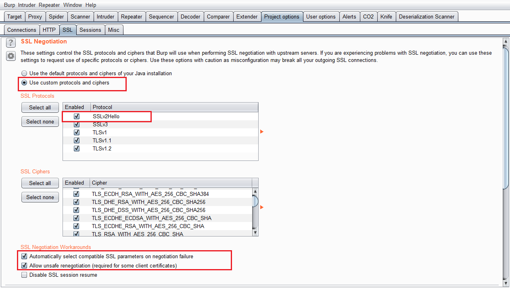
Task: Open the SSL sub-tab
Action: pos(68,30)
